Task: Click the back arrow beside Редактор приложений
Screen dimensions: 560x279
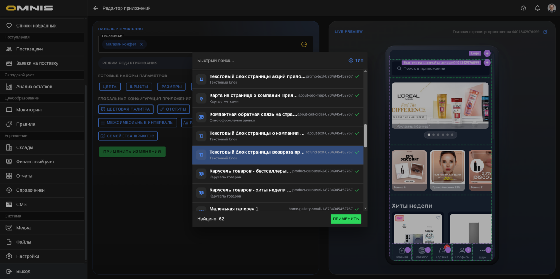Action: [96, 8]
